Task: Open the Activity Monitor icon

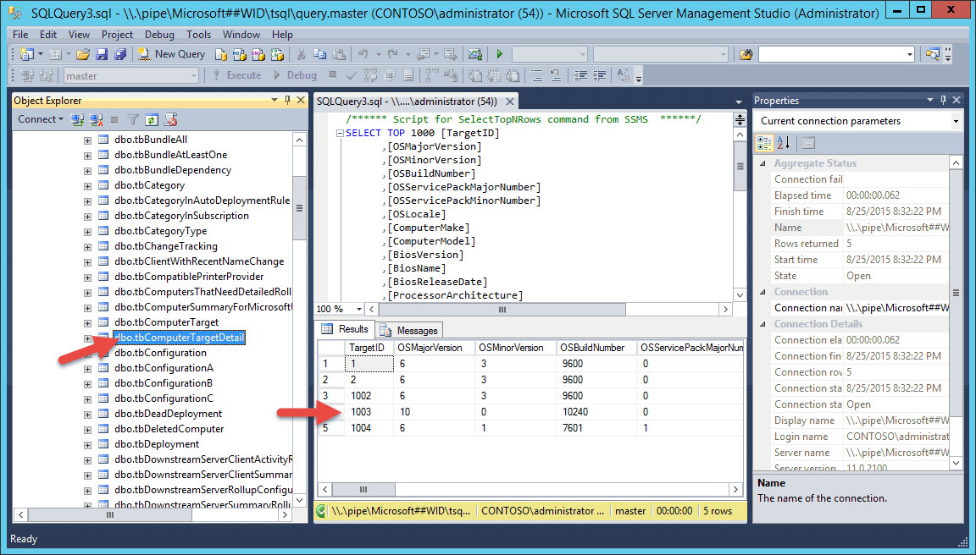Action: (x=475, y=55)
